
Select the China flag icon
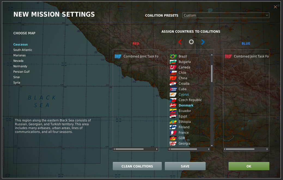click(x=173, y=78)
